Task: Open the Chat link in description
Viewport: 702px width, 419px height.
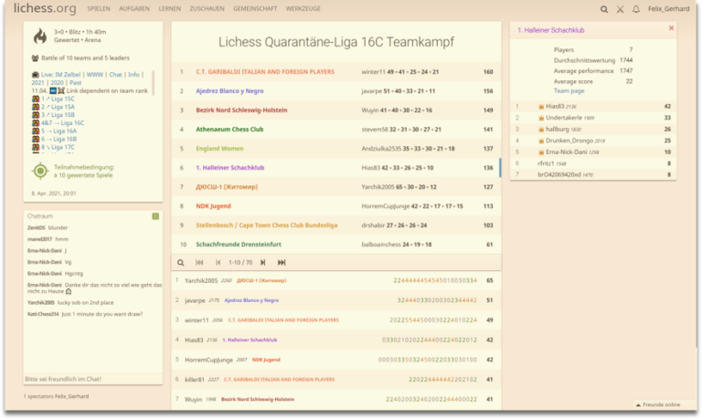Action: (x=115, y=75)
